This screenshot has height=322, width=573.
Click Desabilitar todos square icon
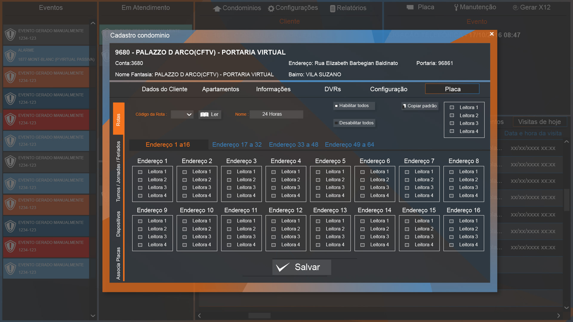click(x=336, y=123)
